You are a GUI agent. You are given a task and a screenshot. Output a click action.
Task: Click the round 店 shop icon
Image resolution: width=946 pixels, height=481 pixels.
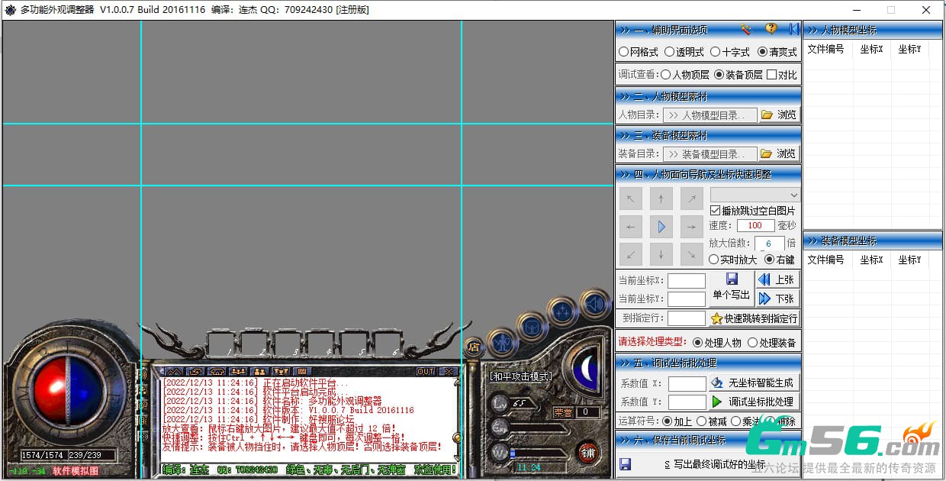pyautogui.click(x=474, y=347)
